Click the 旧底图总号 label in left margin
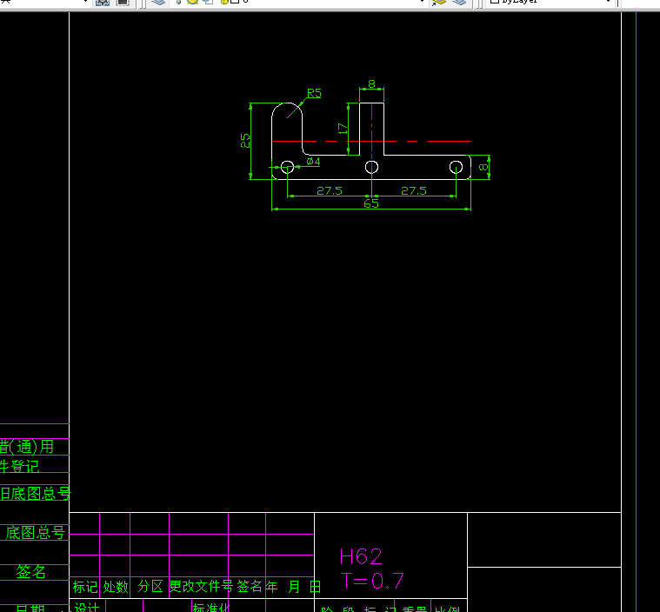 pos(36,493)
